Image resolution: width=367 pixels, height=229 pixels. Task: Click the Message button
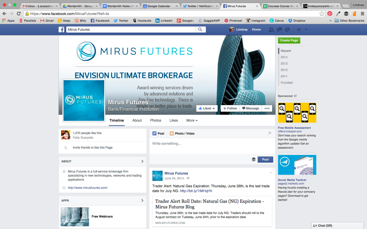[x=251, y=109]
